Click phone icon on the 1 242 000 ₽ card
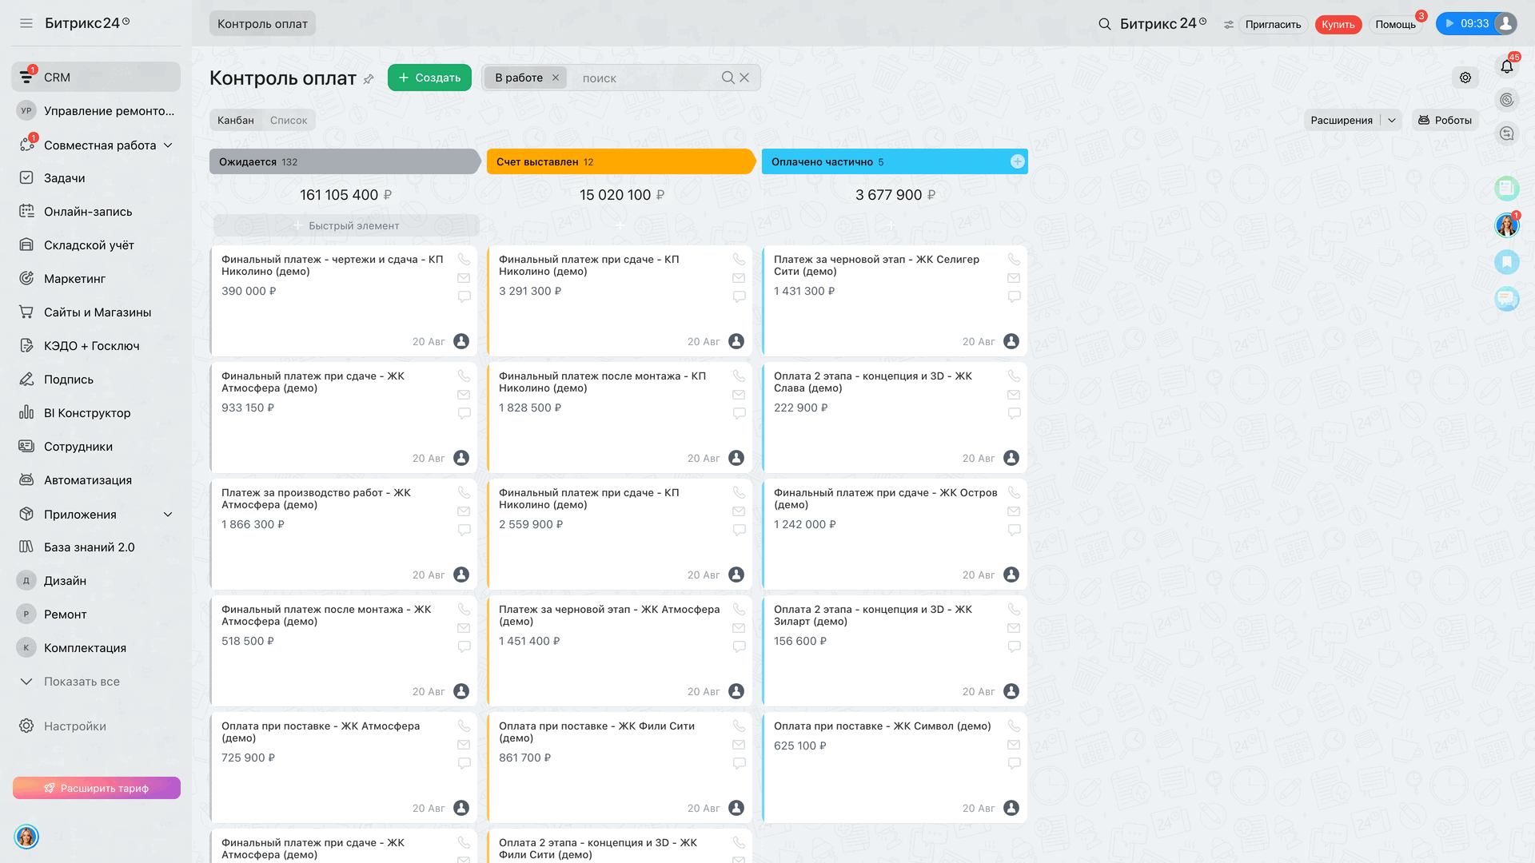 [x=1014, y=492]
